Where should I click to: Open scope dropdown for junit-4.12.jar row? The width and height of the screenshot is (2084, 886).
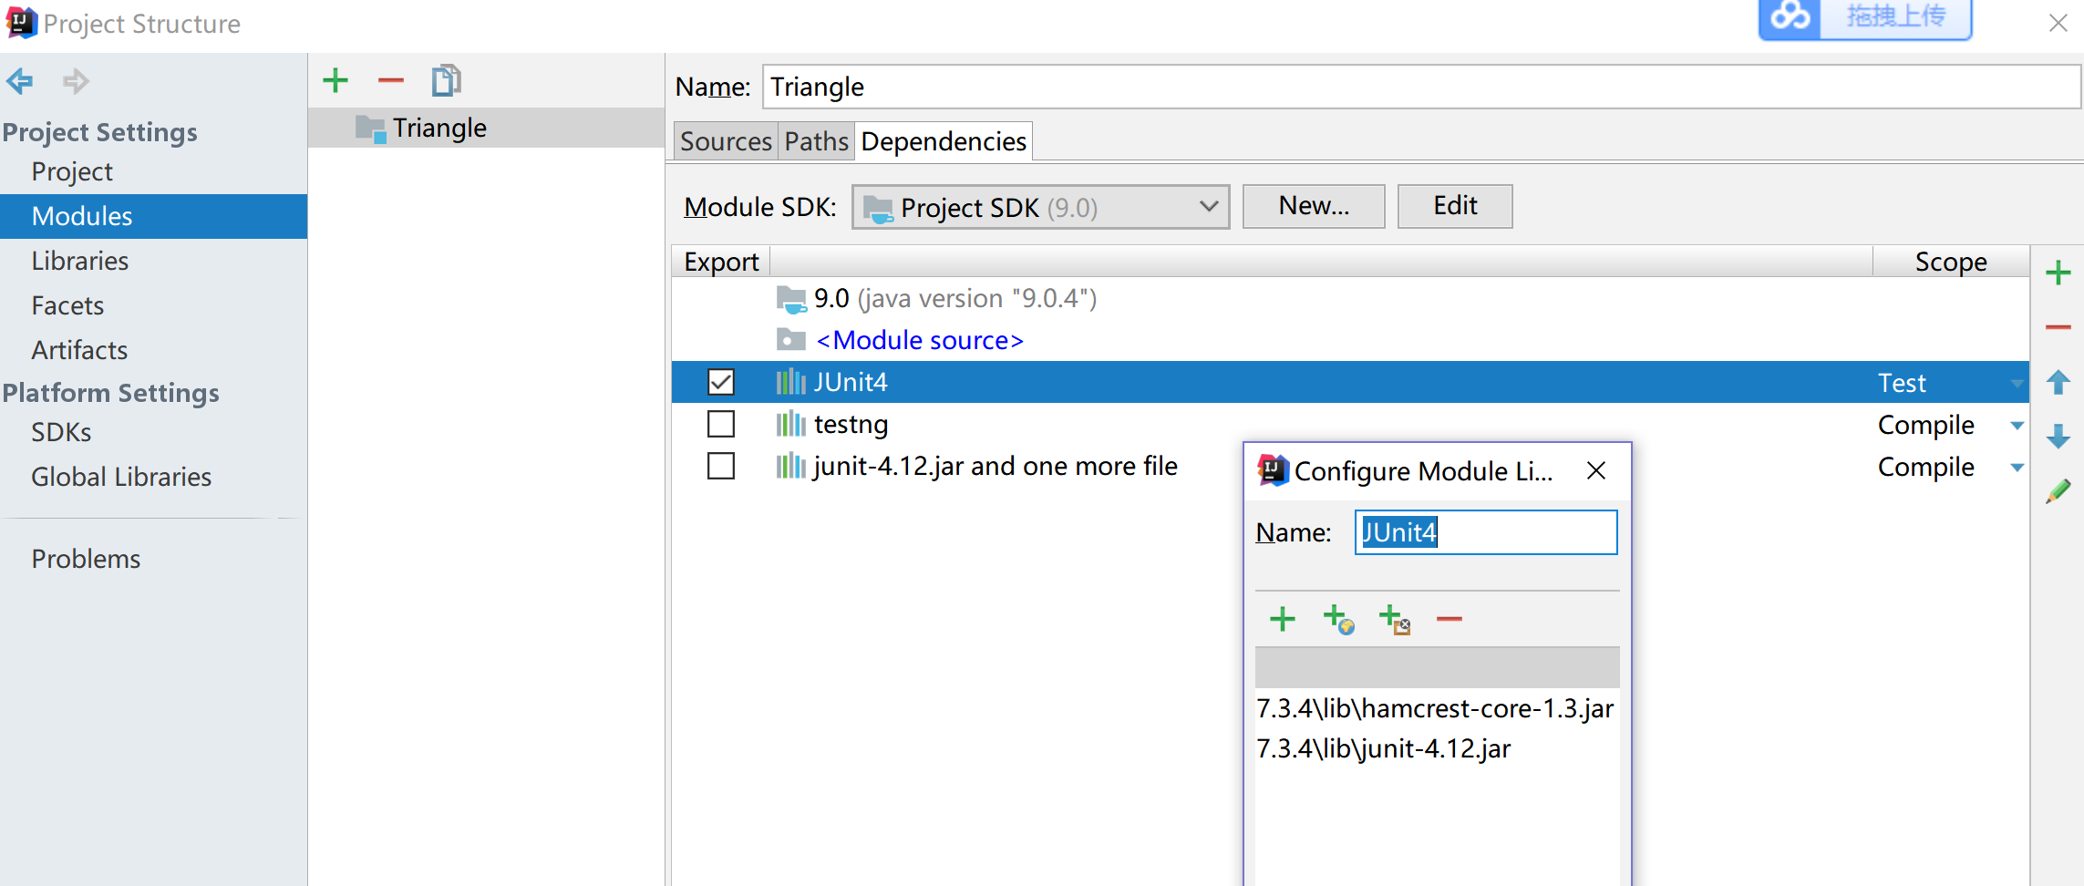coord(2017,467)
